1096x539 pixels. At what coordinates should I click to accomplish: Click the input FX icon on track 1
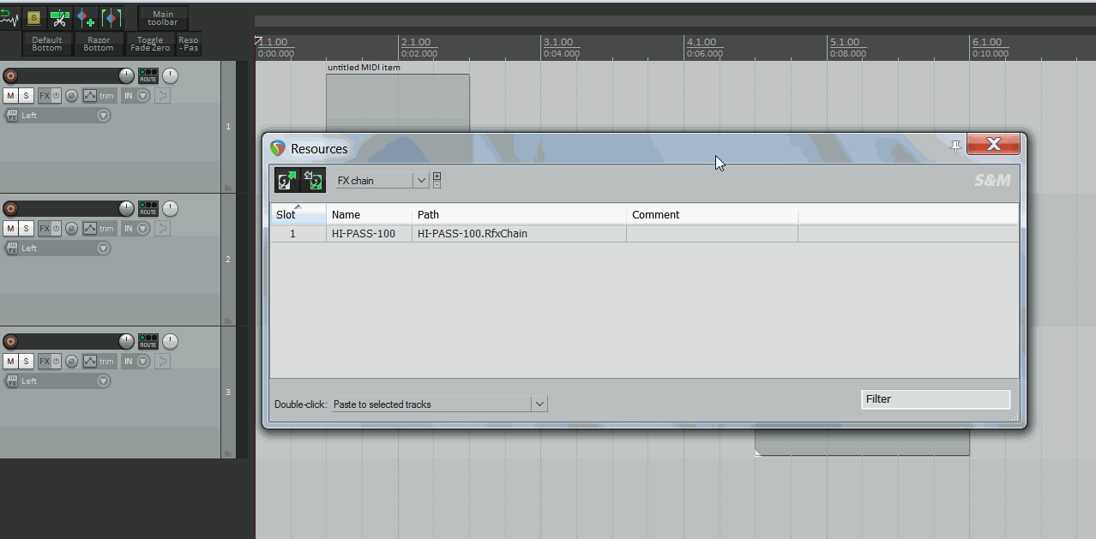coord(13,116)
